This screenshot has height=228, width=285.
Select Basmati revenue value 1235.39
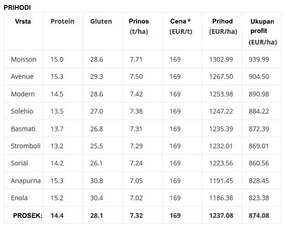(x=221, y=129)
